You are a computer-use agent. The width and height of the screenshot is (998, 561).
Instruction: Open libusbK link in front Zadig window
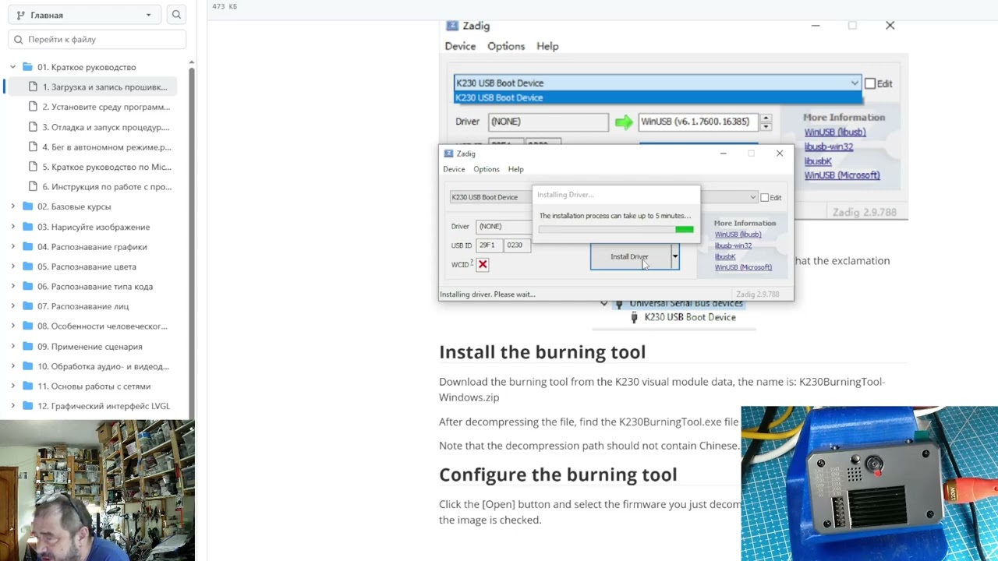coord(725,256)
